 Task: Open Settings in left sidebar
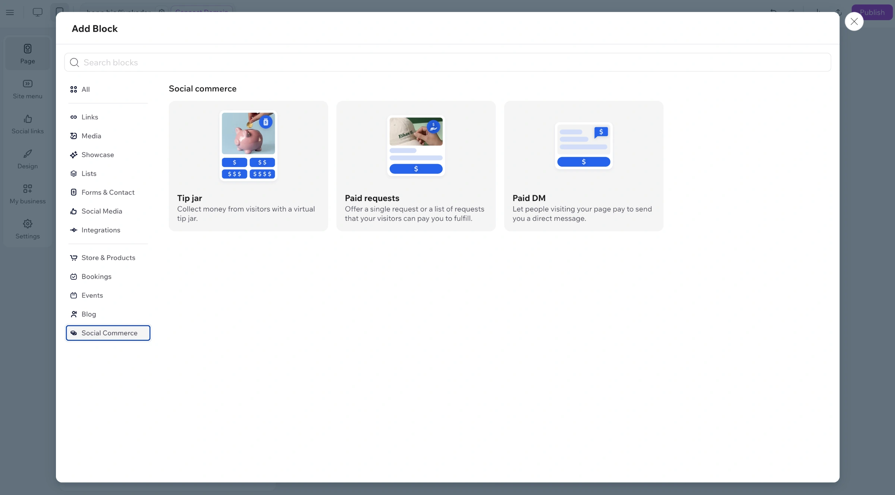coord(28,229)
